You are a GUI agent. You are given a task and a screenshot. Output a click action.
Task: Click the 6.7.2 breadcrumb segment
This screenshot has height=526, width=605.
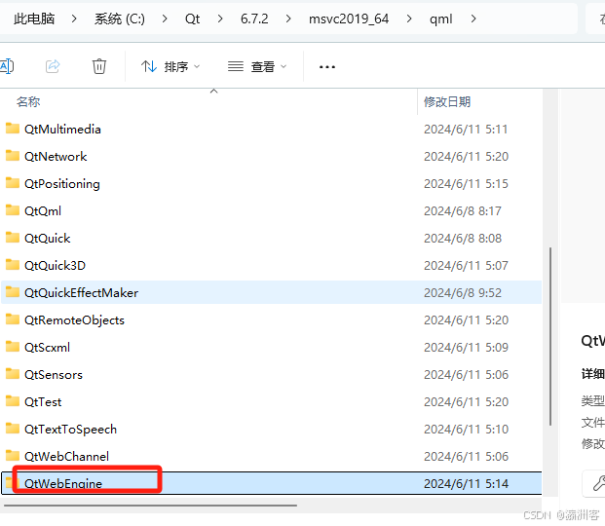coord(254,19)
